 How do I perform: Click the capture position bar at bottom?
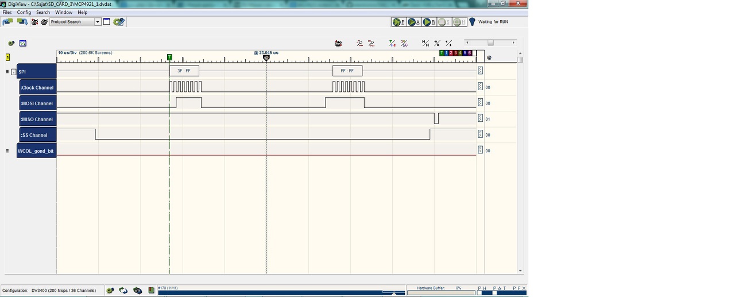coord(281,293)
